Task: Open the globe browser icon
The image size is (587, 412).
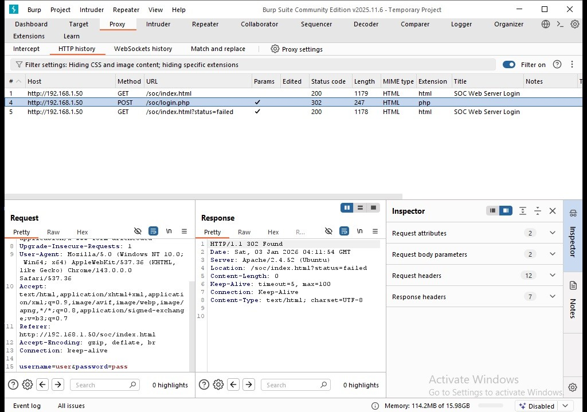Action: click(x=546, y=24)
